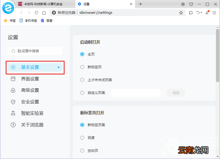Select 自定义页面 radio button
220x159 pixels.
click(82, 93)
